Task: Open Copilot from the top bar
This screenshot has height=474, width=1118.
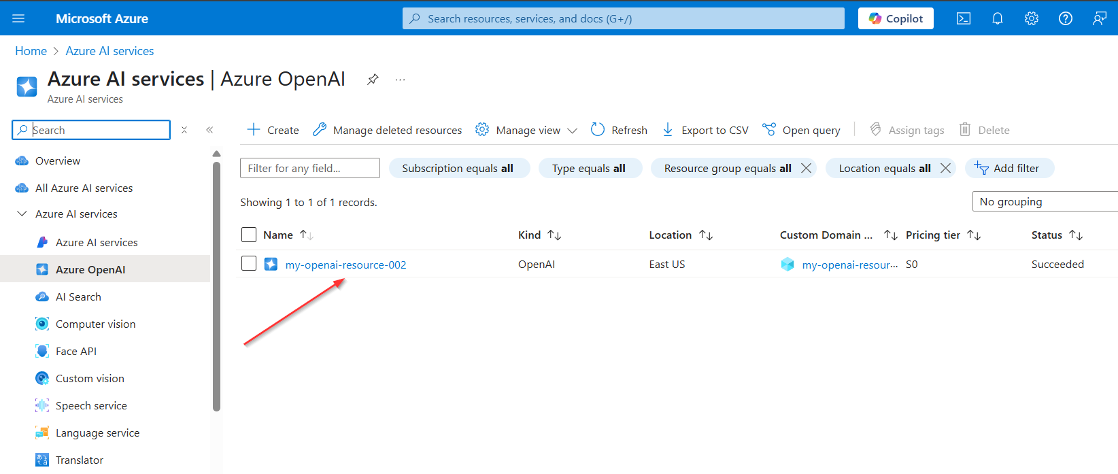Action: 896,18
